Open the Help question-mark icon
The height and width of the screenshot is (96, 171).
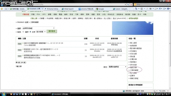(x=168, y=9)
